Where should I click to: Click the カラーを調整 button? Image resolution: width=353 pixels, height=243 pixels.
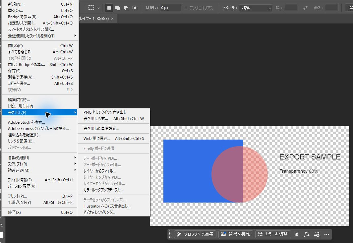click(273, 234)
